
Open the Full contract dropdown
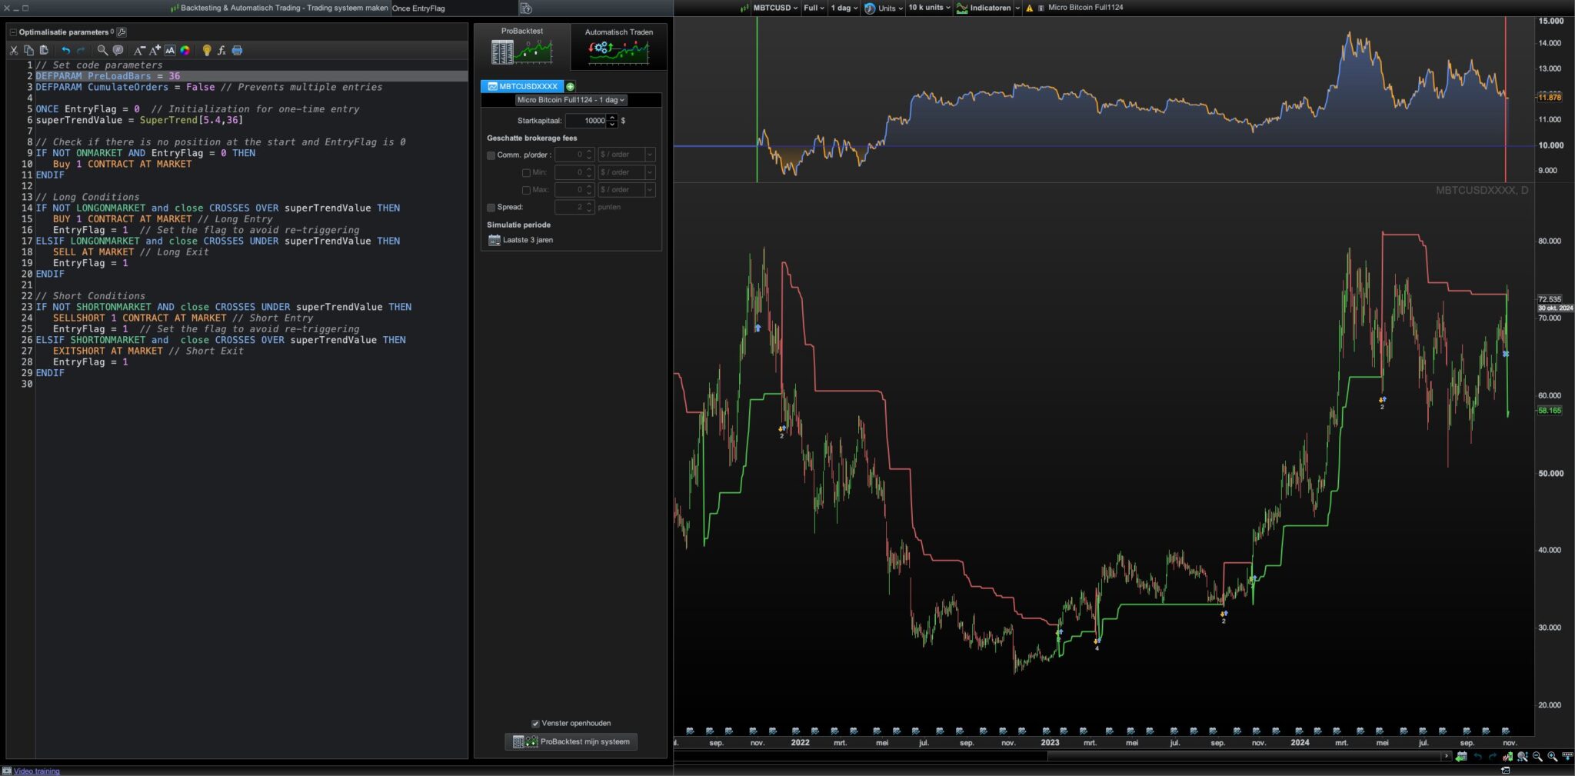tap(814, 8)
